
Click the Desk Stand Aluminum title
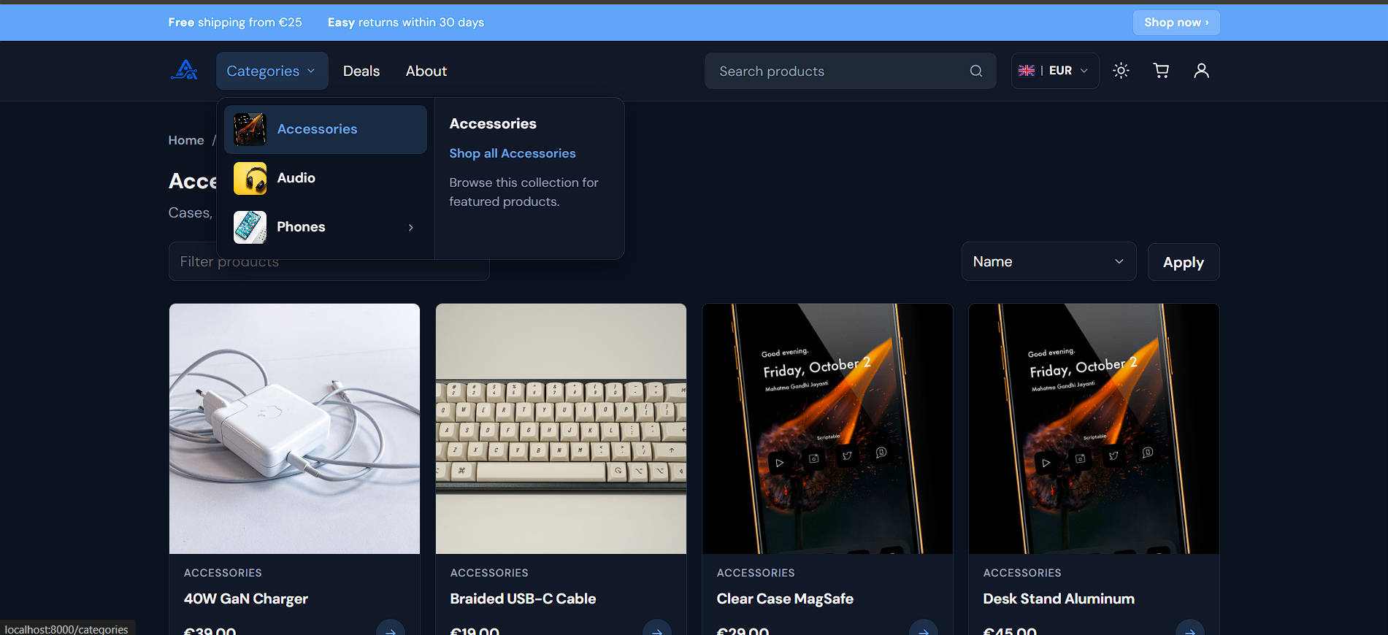point(1059,599)
